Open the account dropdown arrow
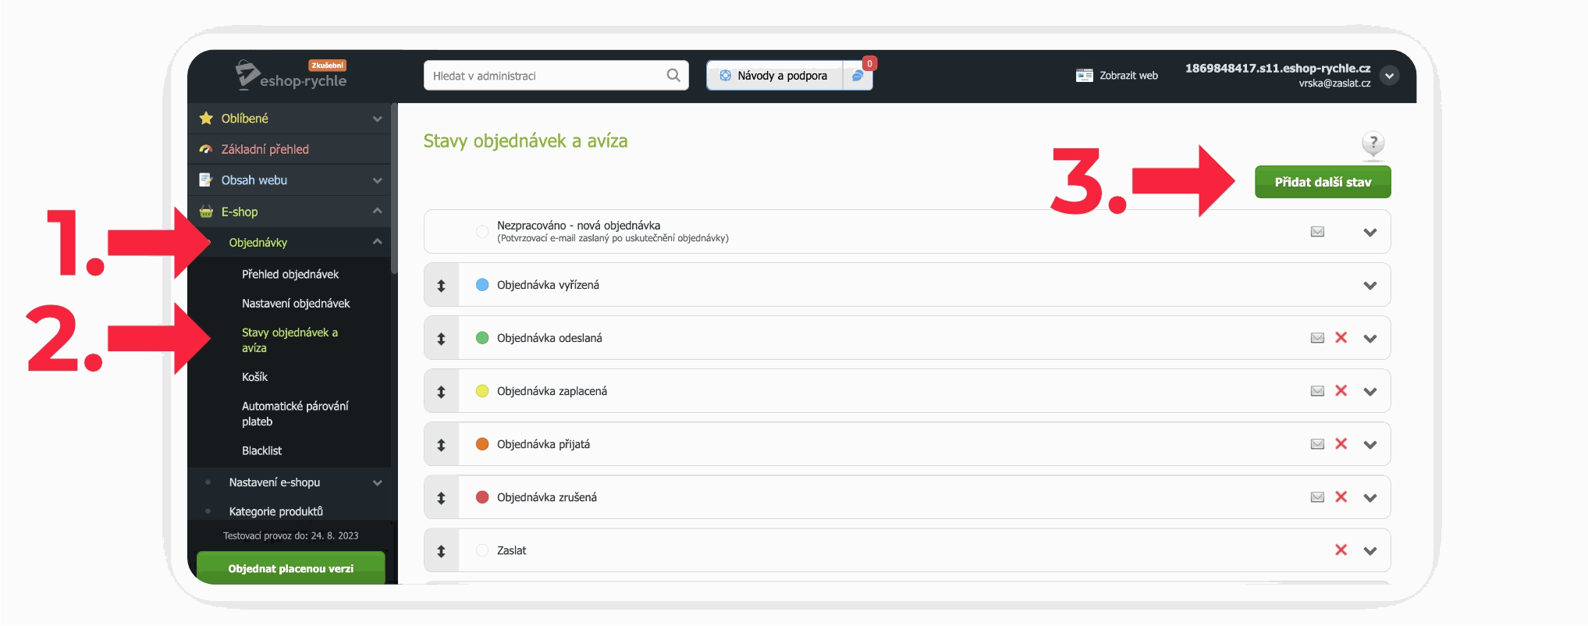This screenshot has height=626, width=1588. click(x=1389, y=76)
